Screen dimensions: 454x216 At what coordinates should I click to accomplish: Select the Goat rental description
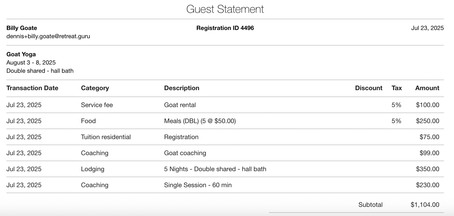click(180, 105)
